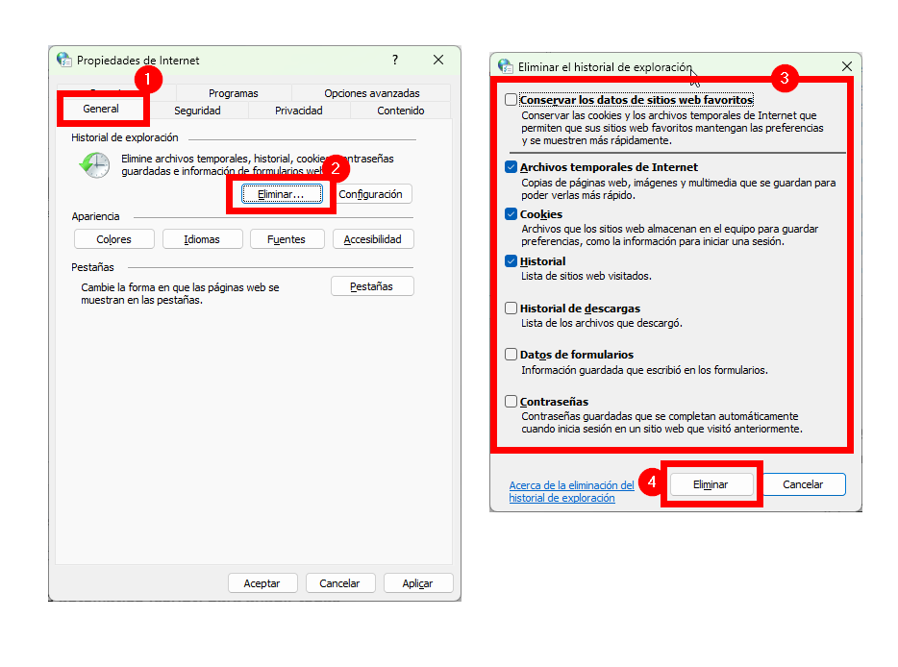898x667 pixels.
Task: Go to the Programas tab
Action: point(233,93)
